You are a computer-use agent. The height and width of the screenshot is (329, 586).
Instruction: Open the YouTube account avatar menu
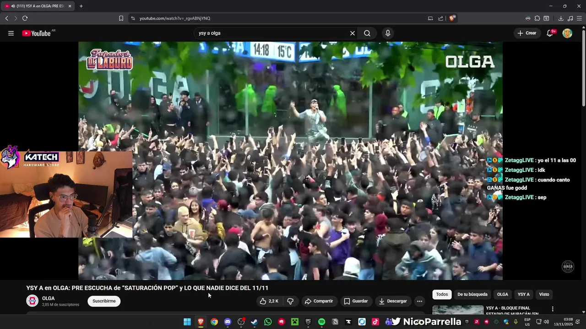point(567,33)
